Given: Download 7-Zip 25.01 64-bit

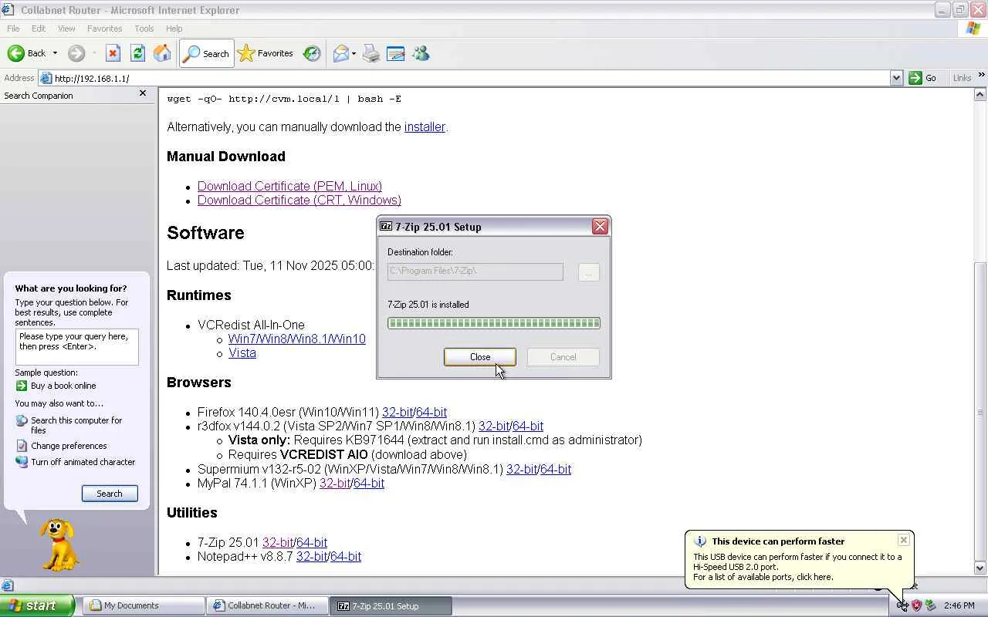Looking at the screenshot, I should (312, 542).
